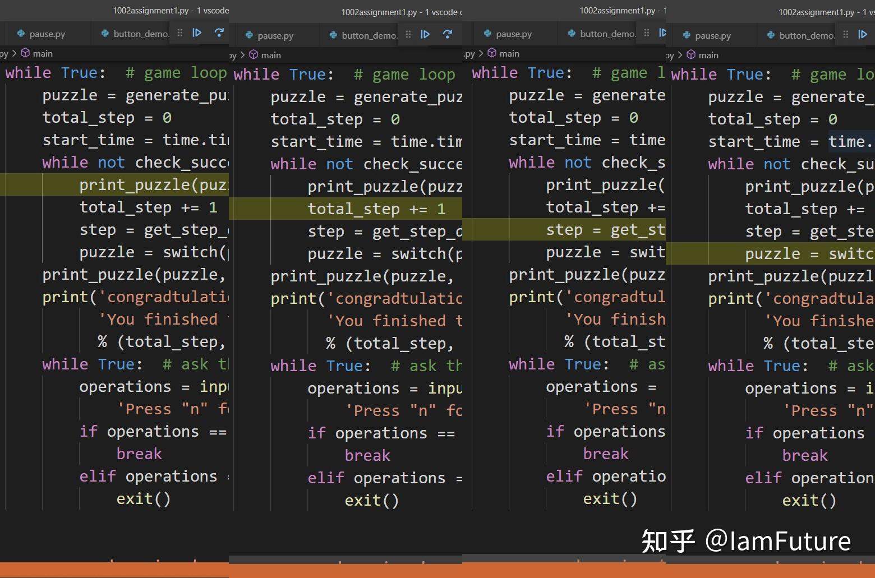Click the dotted grid editor-actions icon in the third window
This screenshot has width=875, height=578.
pos(646,33)
